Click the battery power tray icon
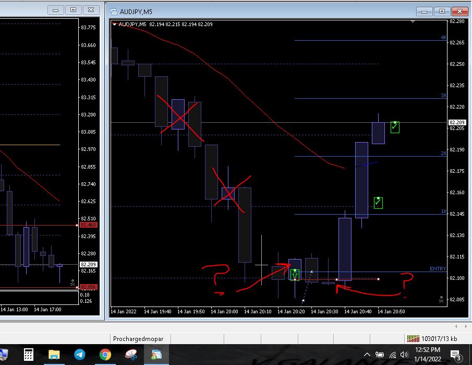Viewport: 472px width, 365px height. click(379, 355)
